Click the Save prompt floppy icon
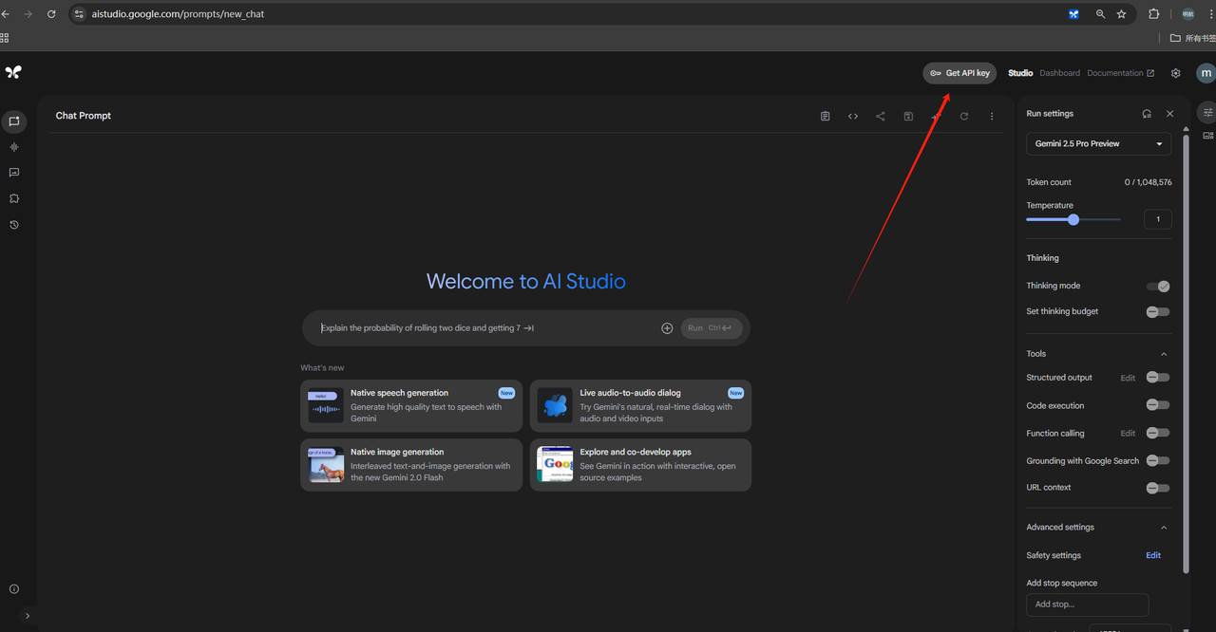The width and height of the screenshot is (1216, 632). [908, 116]
